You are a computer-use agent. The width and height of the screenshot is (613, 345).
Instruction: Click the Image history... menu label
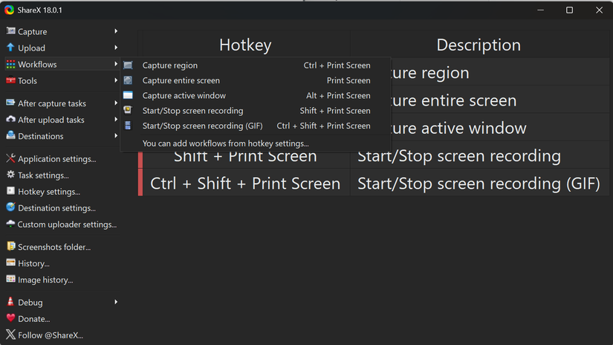click(x=45, y=280)
